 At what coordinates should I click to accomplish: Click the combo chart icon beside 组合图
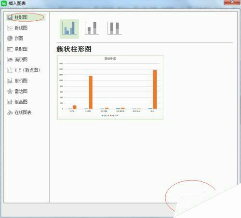tap(10, 102)
